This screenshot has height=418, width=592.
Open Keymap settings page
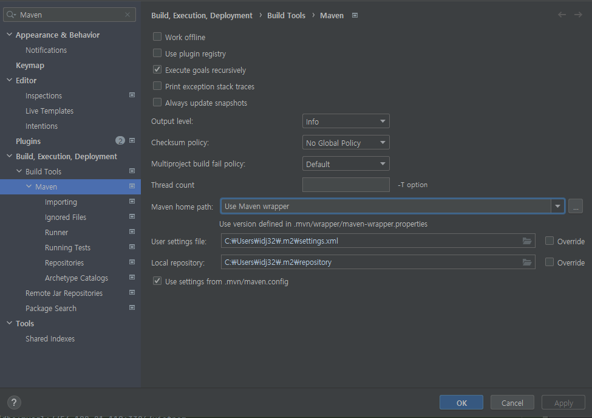point(30,65)
